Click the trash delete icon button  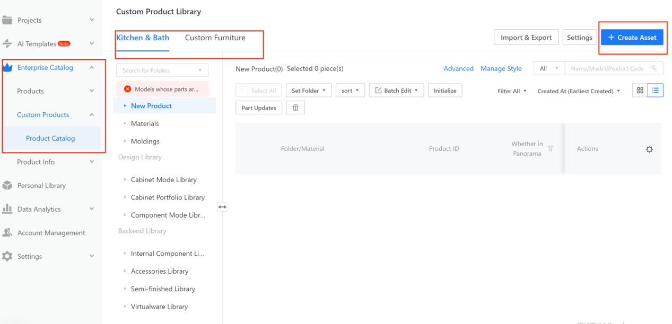[x=295, y=108]
